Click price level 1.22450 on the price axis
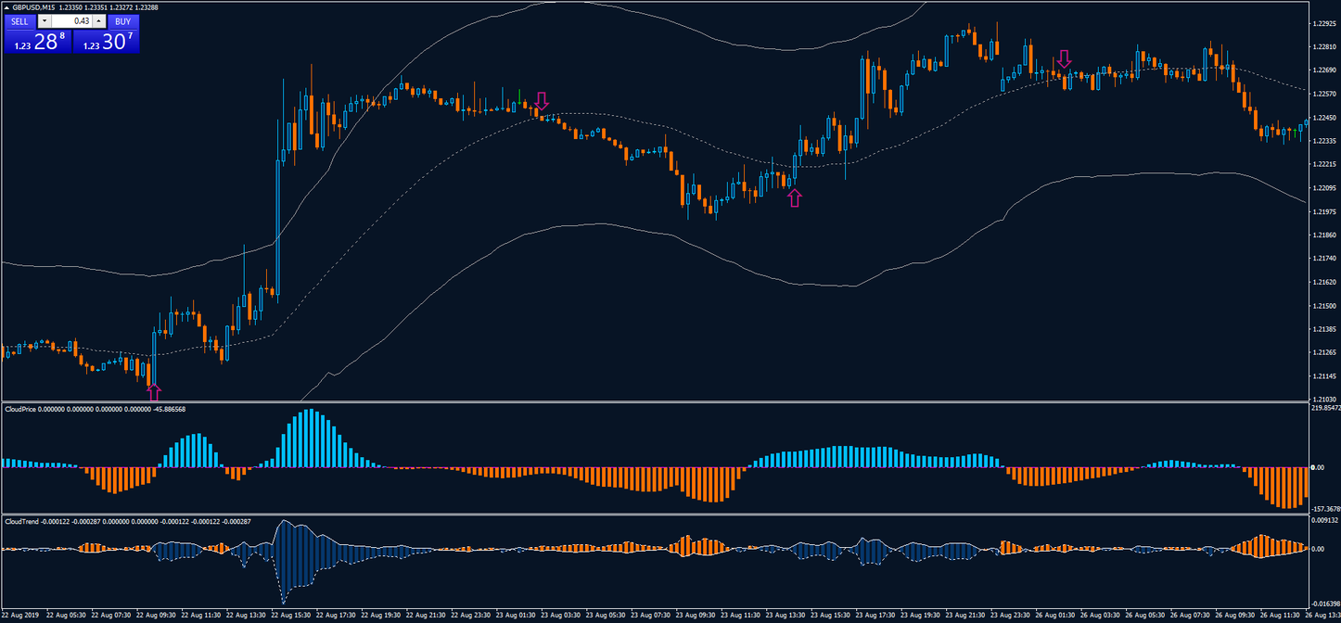This screenshot has height=623, width=1341. coord(1324,118)
